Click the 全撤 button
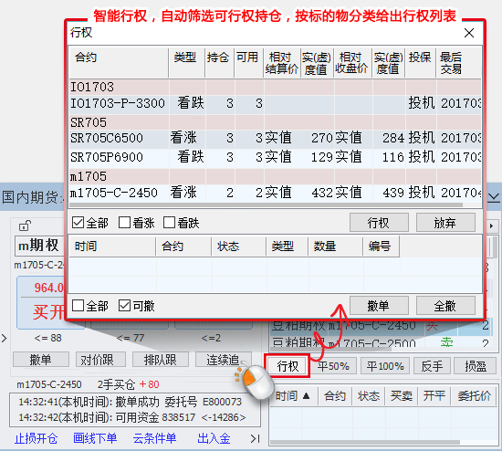The height and width of the screenshot is (451, 502). (445, 306)
